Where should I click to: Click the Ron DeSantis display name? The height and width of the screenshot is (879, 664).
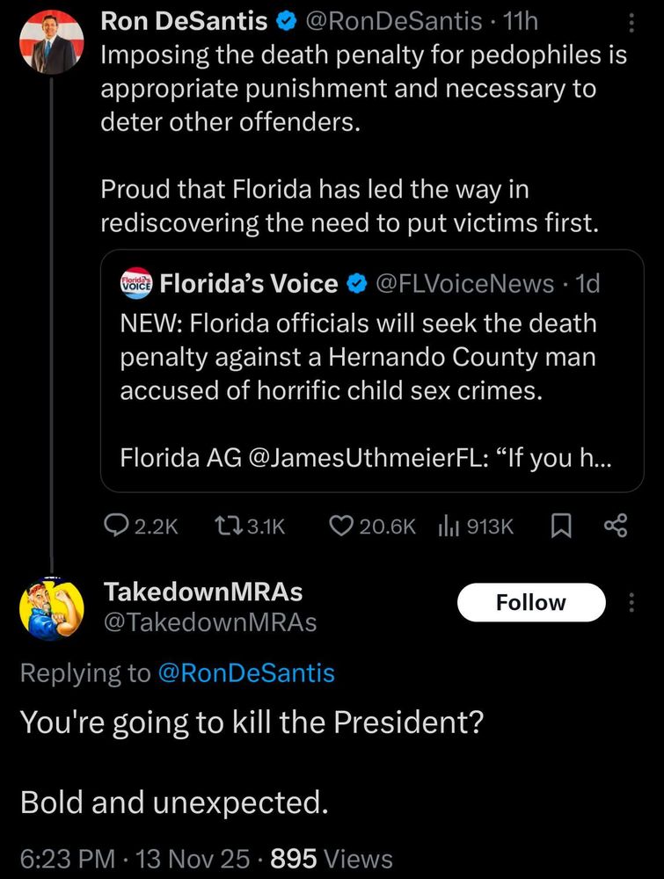(x=185, y=19)
